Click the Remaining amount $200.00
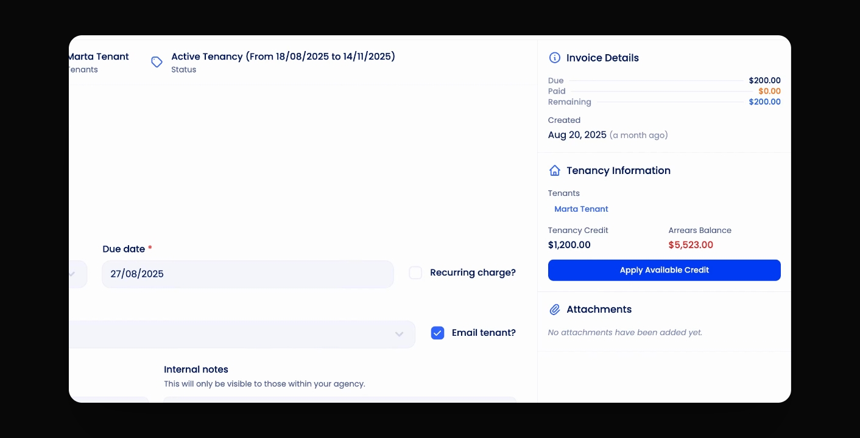Viewport: 860px width, 438px height. (764, 102)
